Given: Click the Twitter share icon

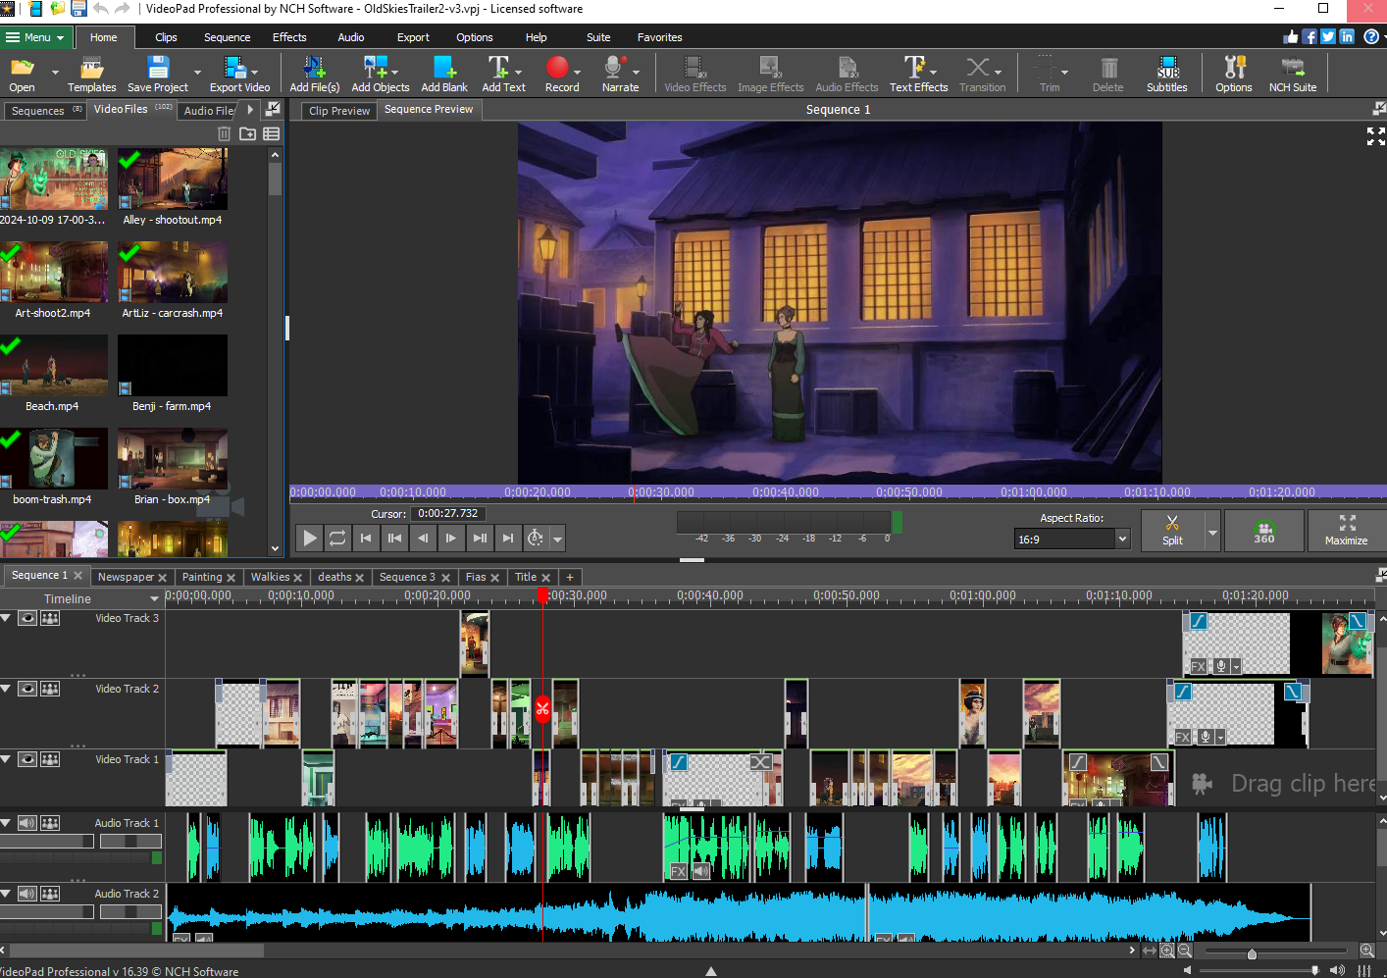Looking at the screenshot, I should (1328, 36).
